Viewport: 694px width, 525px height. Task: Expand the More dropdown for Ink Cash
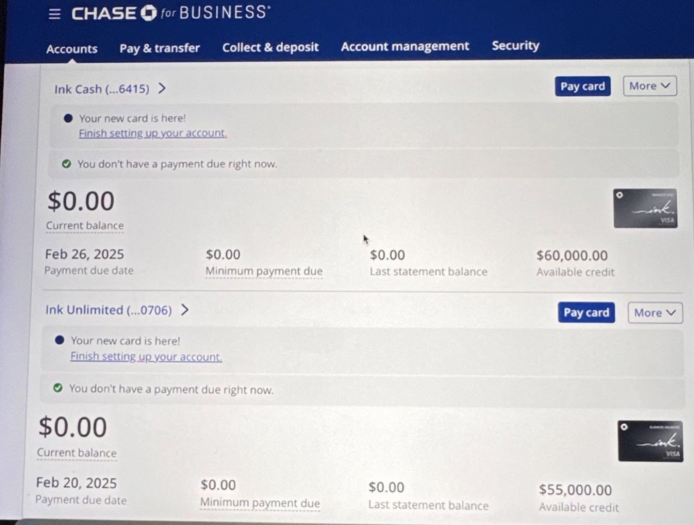pos(649,86)
